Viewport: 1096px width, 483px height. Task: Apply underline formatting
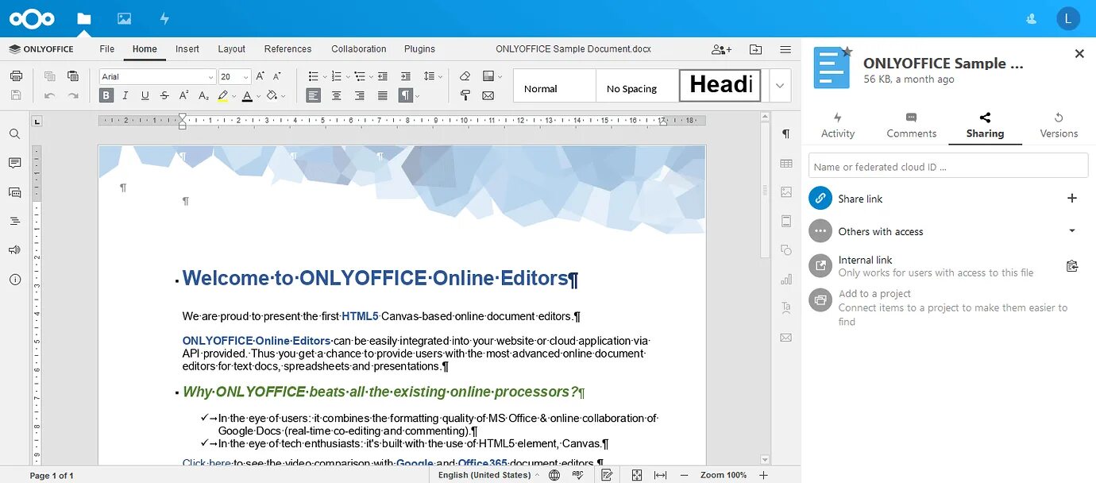point(145,95)
